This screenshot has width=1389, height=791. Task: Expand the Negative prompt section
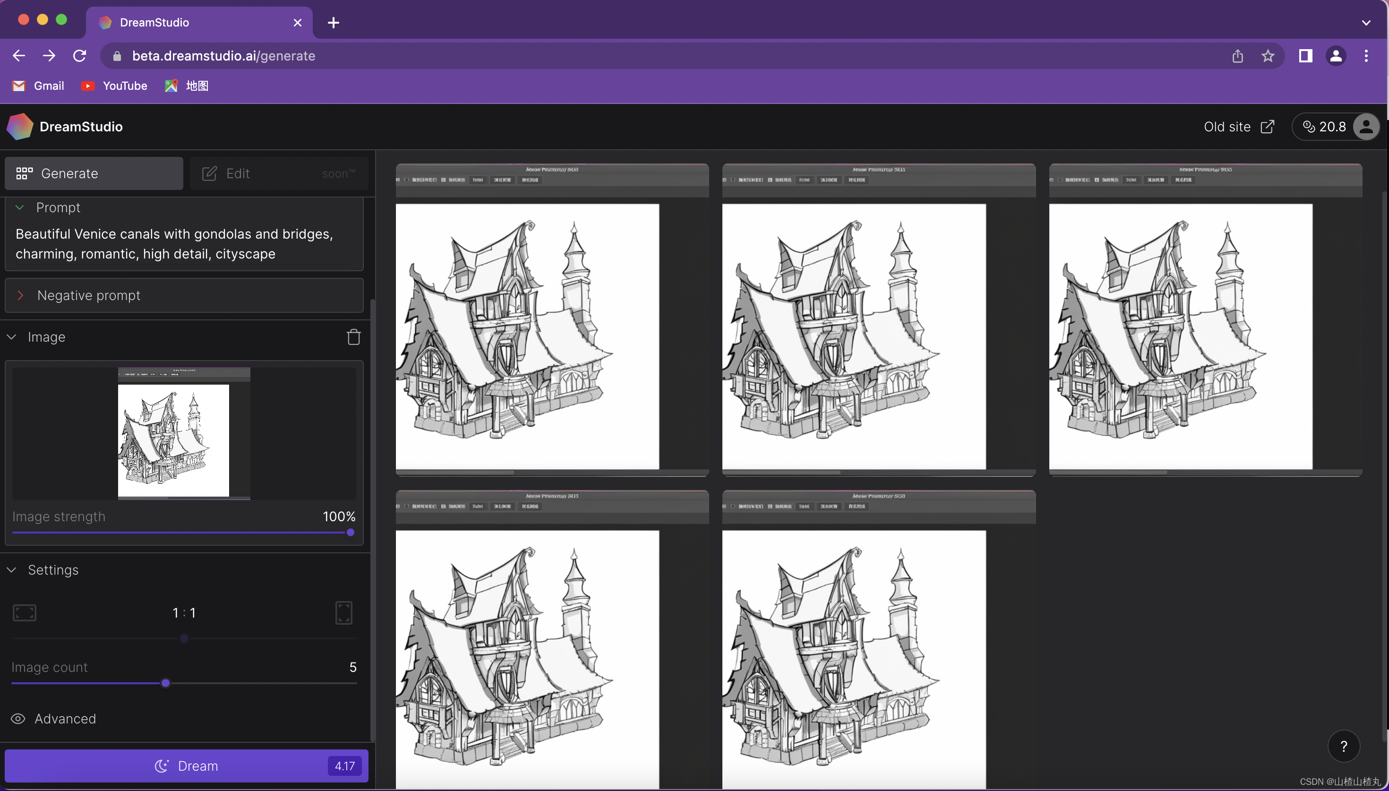click(x=21, y=295)
